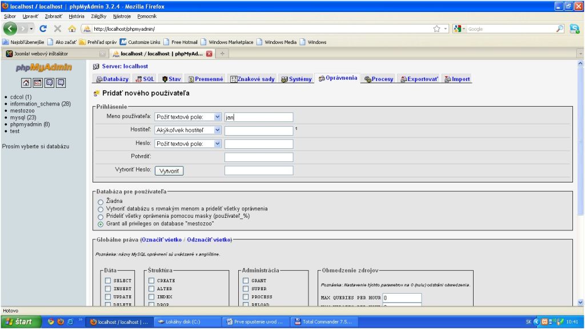
Task: Open the Znakové sady tab
Action: click(x=252, y=79)
